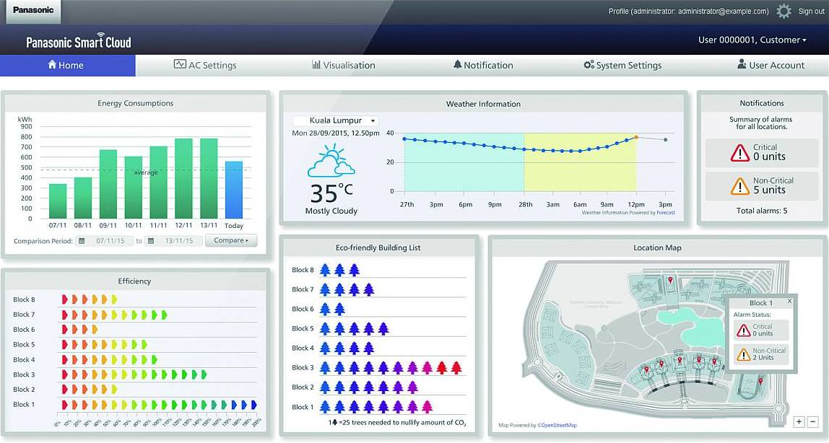Viewport: 829px width, 443px height.
Task: Zoom out on the Location Map
Action: click(x=812, y=421)
